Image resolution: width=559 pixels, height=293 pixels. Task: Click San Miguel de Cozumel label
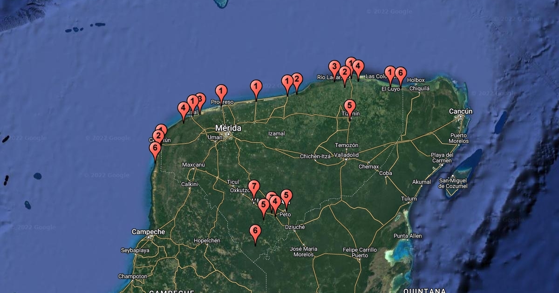point(453,183)
